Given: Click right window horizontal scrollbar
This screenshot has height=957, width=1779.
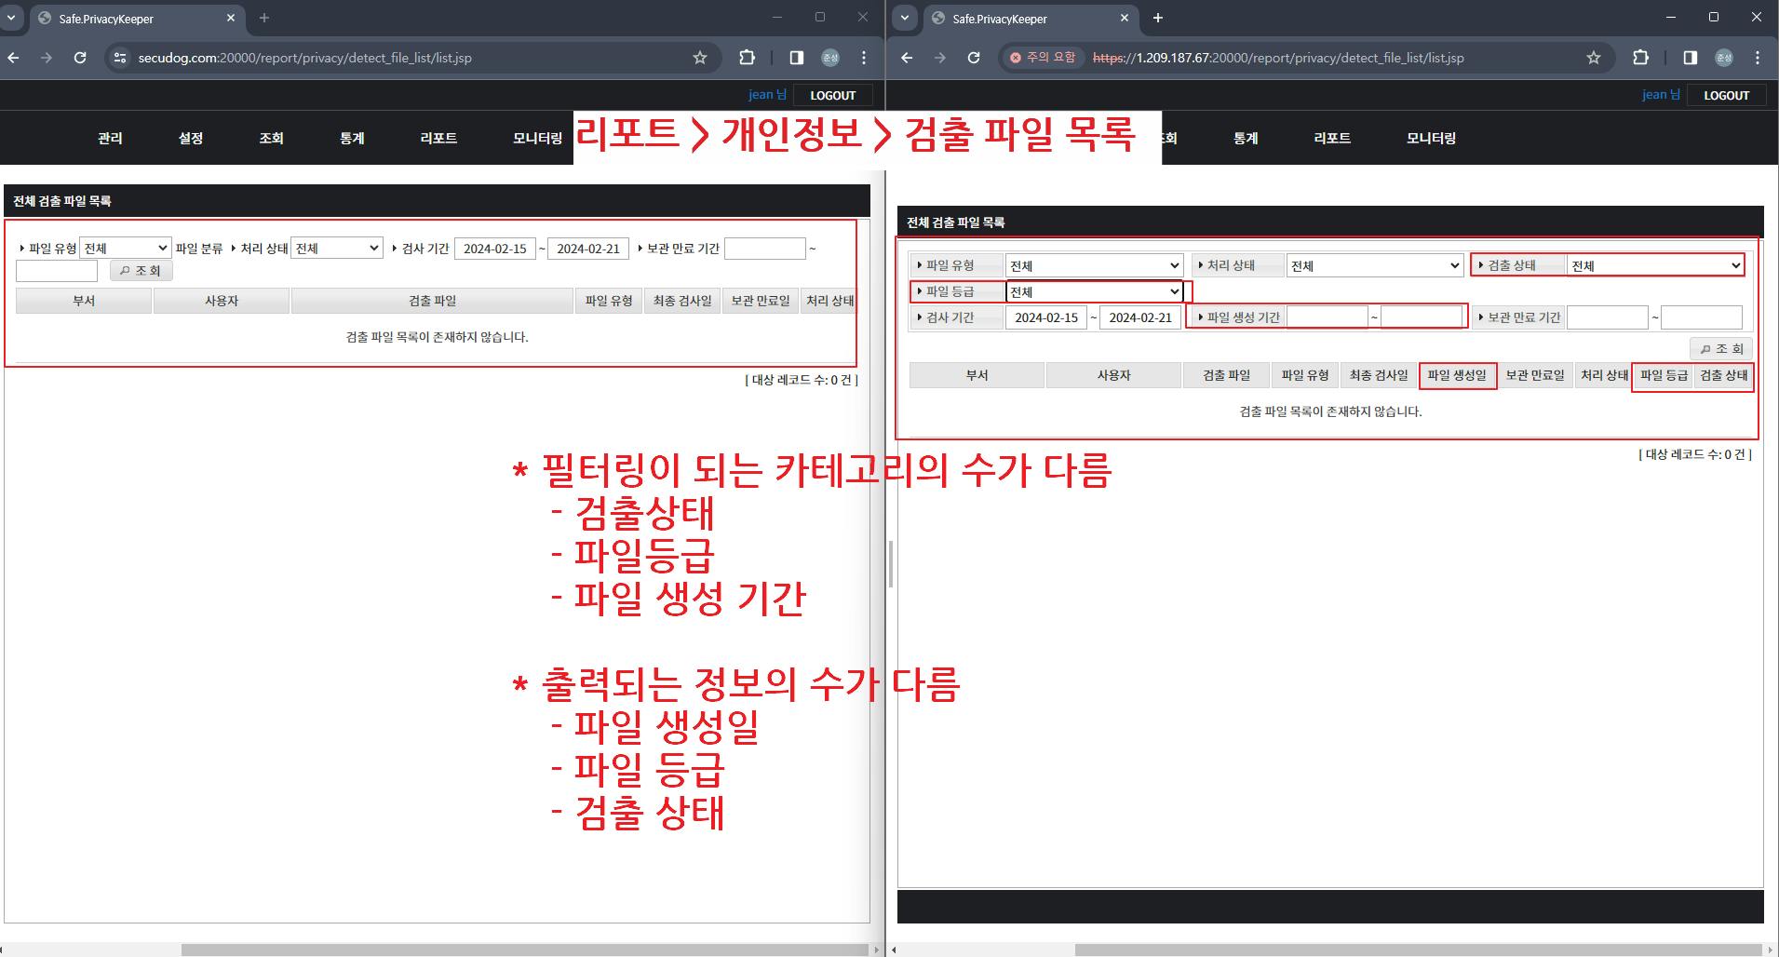Looking at the screenshot, I should pos(1421,950).
